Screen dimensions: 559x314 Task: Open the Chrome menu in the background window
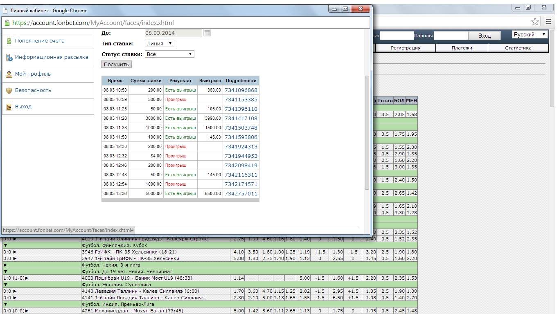pos(548,22)
